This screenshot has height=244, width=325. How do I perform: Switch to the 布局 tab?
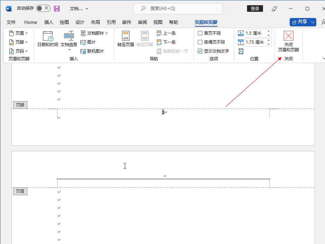point(96,22)
